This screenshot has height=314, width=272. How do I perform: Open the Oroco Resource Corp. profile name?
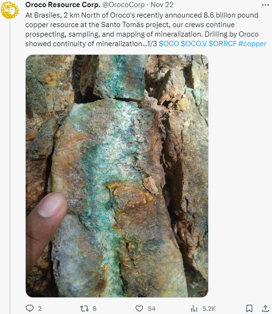pyautogui.click(x=63, y=5)
